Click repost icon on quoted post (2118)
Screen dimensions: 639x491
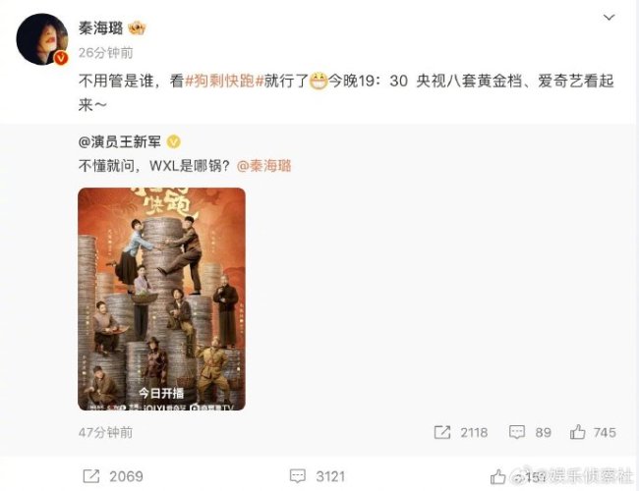pyautogui.click(x=442, y=432)
